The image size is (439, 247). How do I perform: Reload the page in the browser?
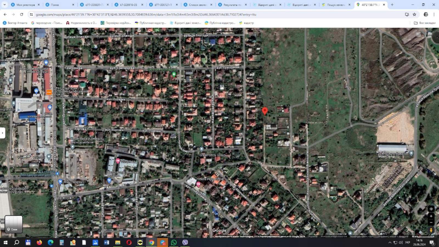coord(21,15)
